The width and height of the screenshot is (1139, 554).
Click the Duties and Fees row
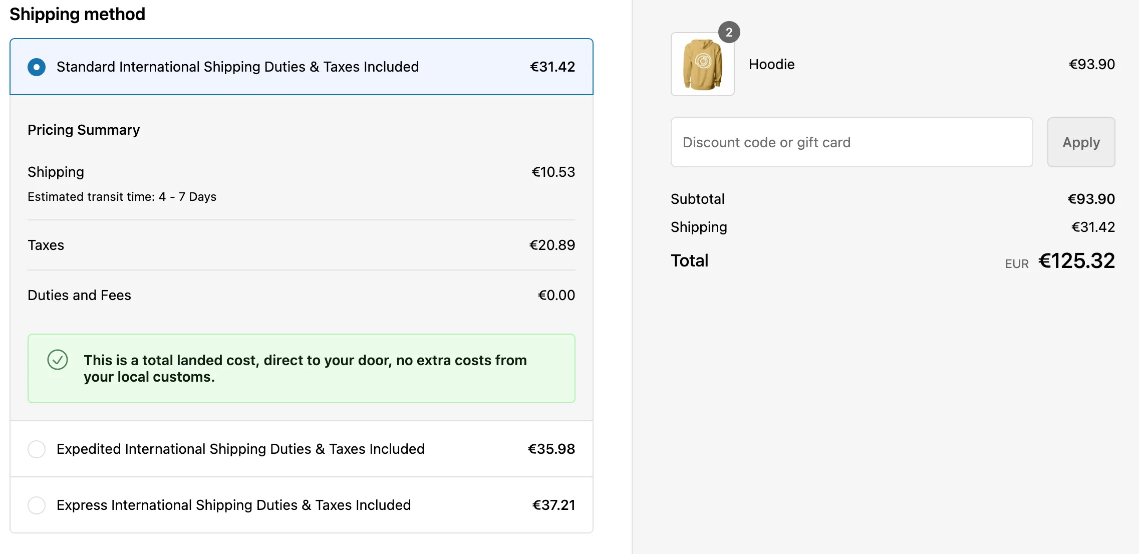[301, 296]
